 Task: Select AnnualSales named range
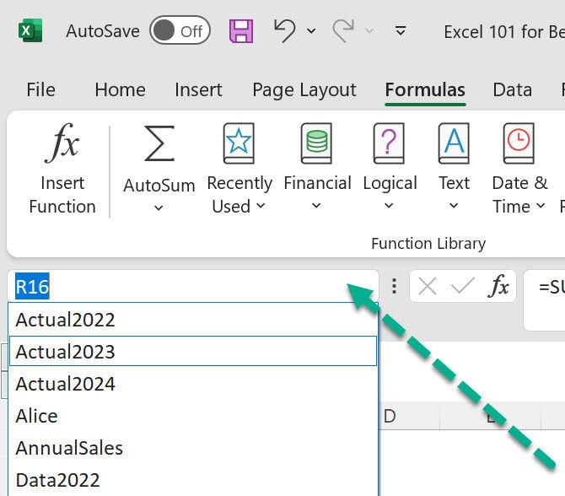pos(69,448)
